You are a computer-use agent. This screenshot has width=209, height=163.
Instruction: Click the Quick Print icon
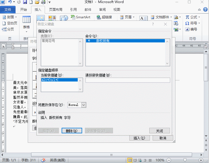[44, 2]
